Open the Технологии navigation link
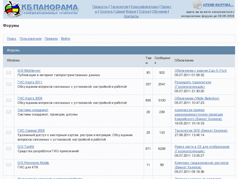Viewport: 238px width, 179px height. [119, 7]
